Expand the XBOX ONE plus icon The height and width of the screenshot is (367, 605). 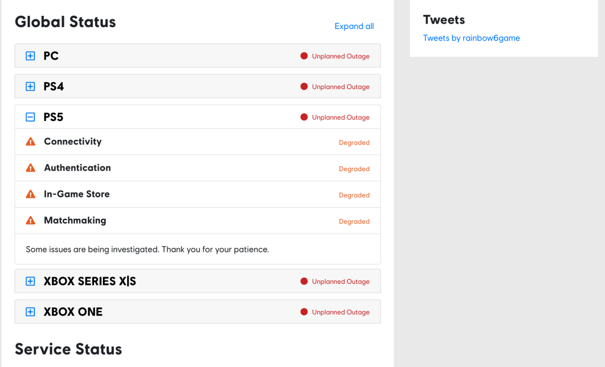tap(30, 312)
